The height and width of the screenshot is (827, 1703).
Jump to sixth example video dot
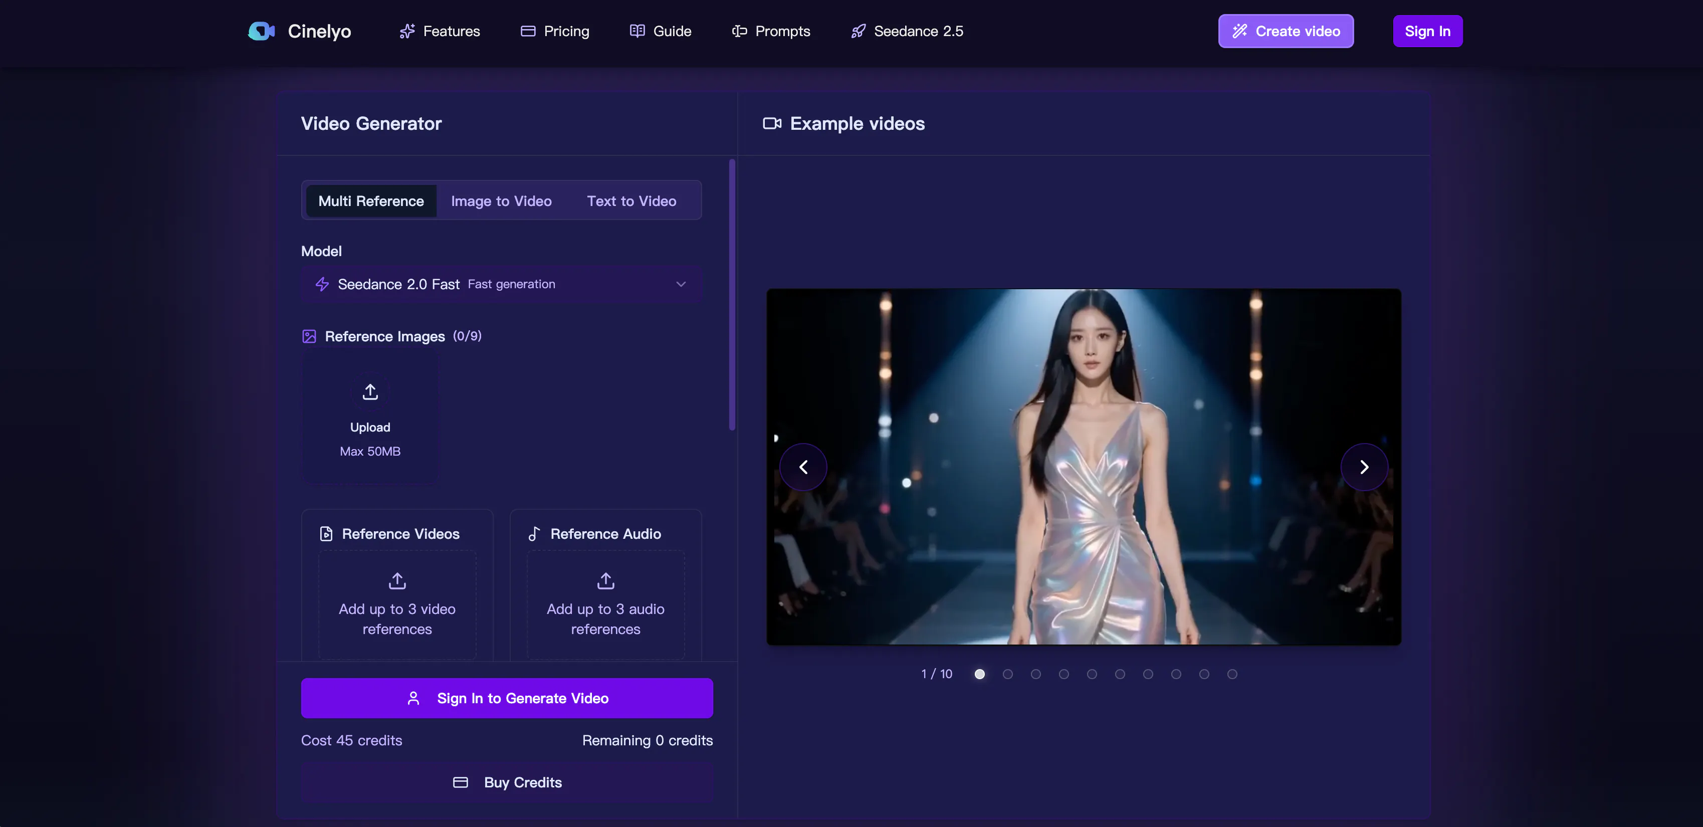click(x=1120, y=674)
